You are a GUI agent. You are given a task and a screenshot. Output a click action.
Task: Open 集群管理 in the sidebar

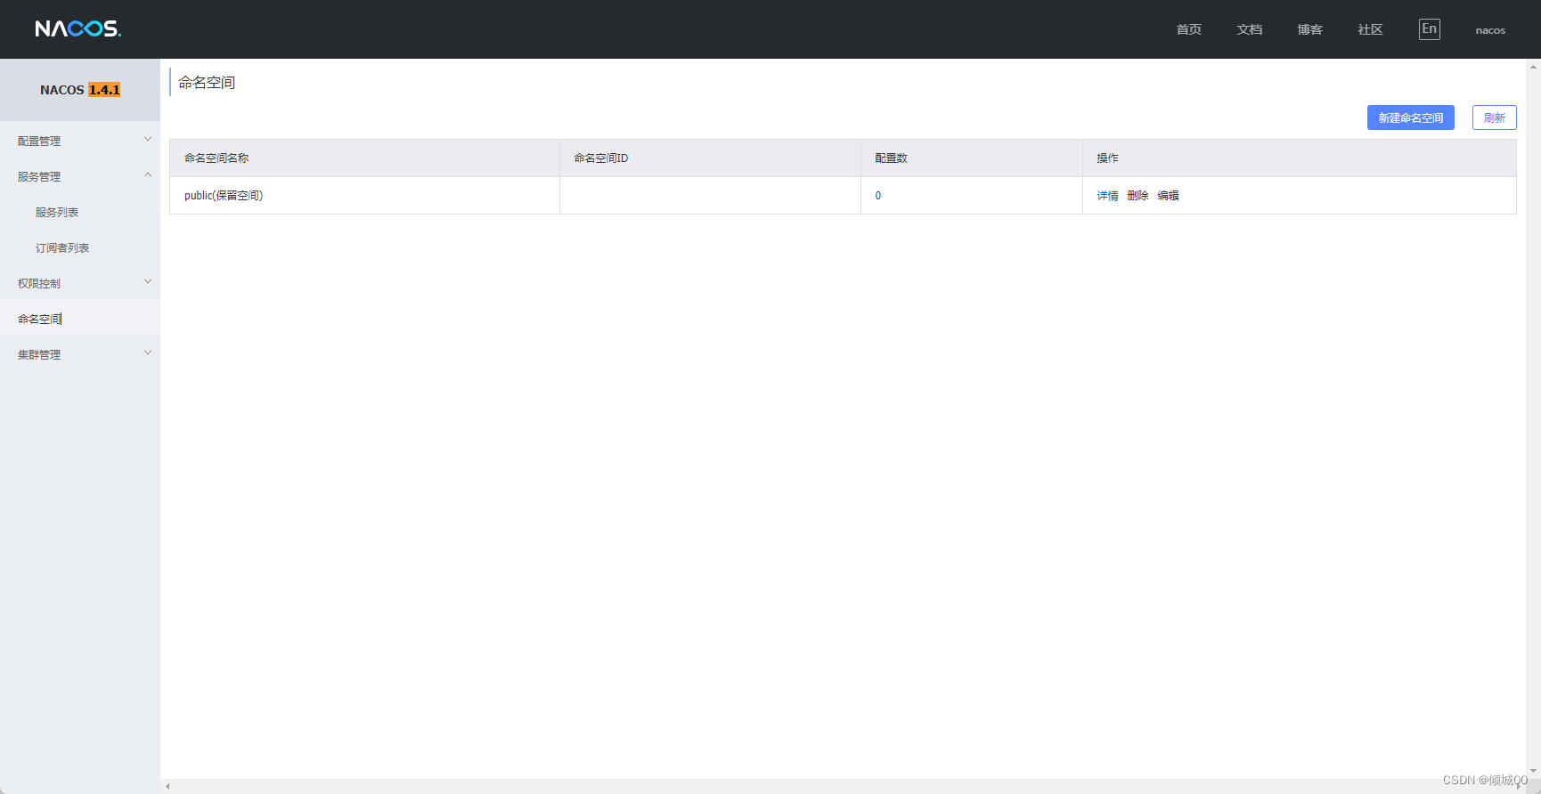click(39, 354)
